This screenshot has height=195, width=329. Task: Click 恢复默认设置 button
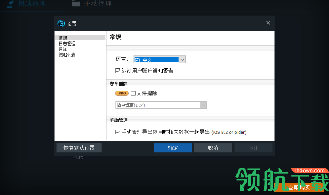pyautogui.click(x=79, y=148)
